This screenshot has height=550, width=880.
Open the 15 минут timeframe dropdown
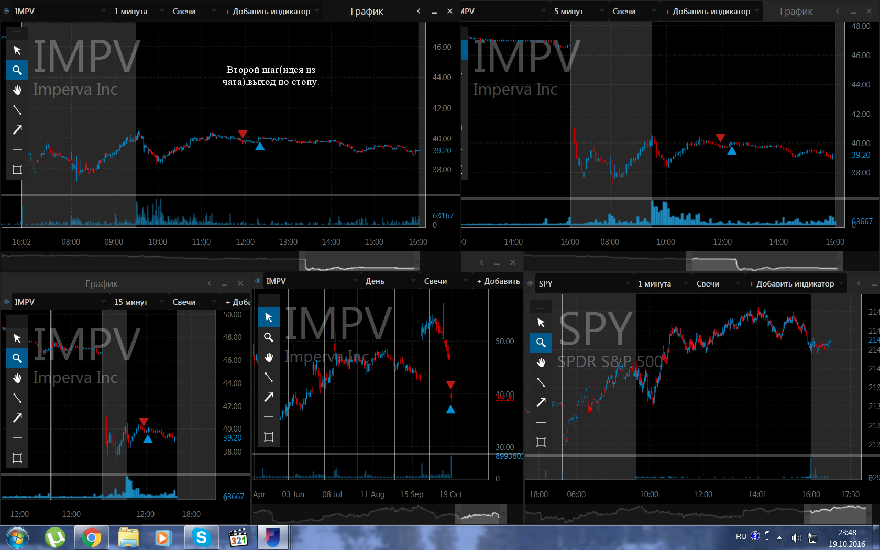(138, 302)
